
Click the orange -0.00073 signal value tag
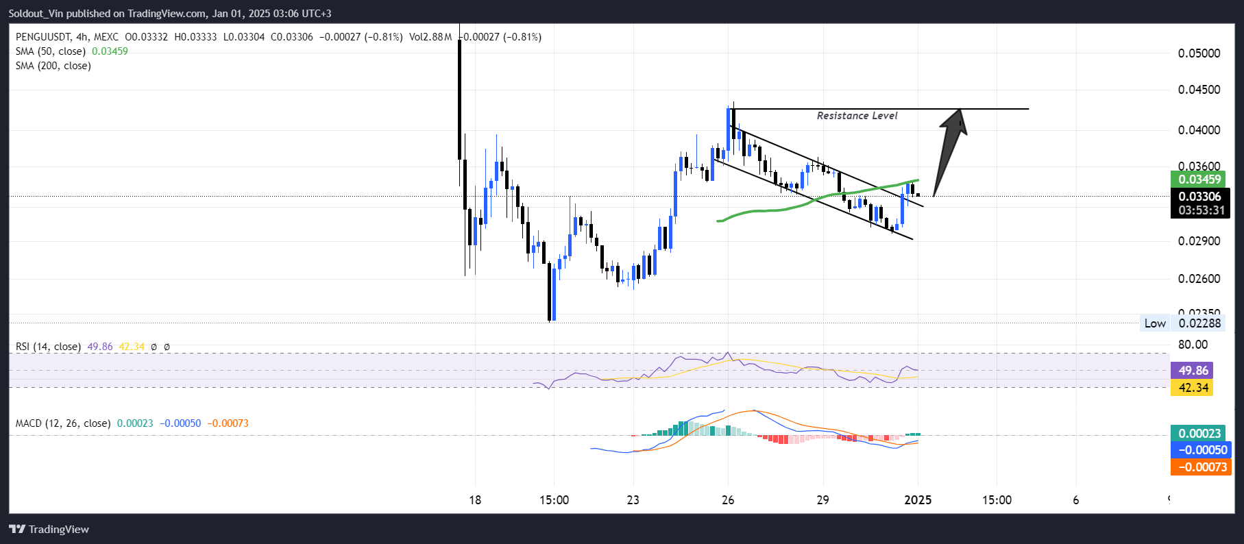tap(1202, 467)
